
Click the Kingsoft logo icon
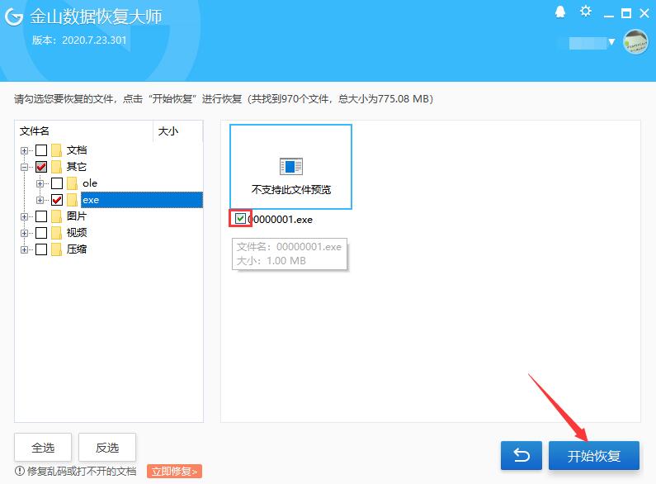click(14, 17)
